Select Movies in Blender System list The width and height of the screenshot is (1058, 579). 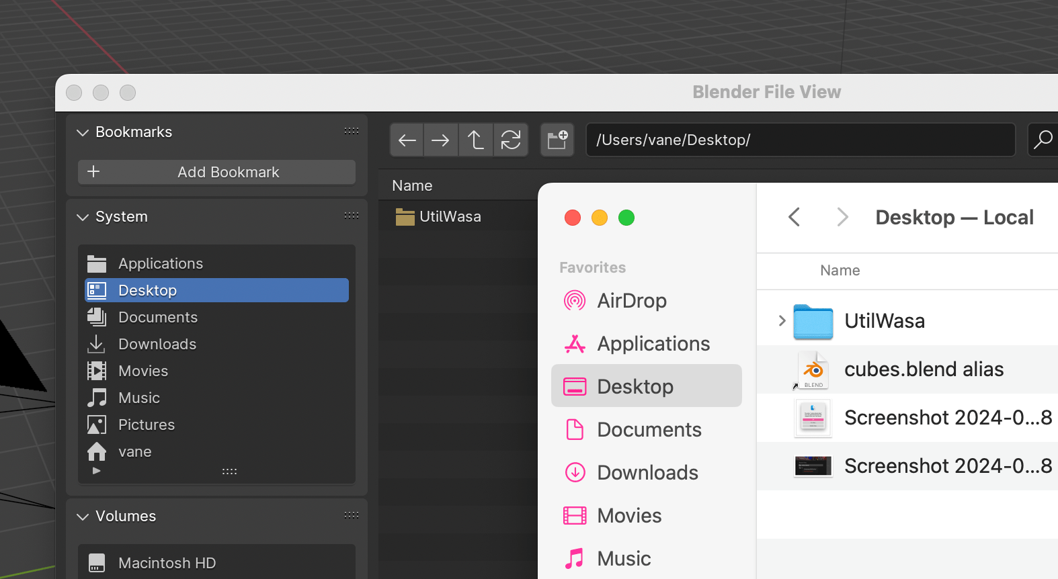[x=216, y=371]
